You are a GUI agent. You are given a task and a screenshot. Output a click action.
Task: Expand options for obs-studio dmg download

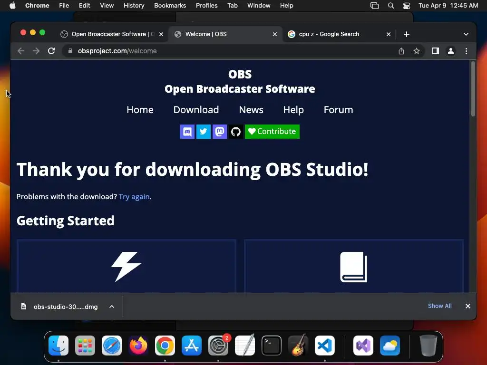pos(112,307)
